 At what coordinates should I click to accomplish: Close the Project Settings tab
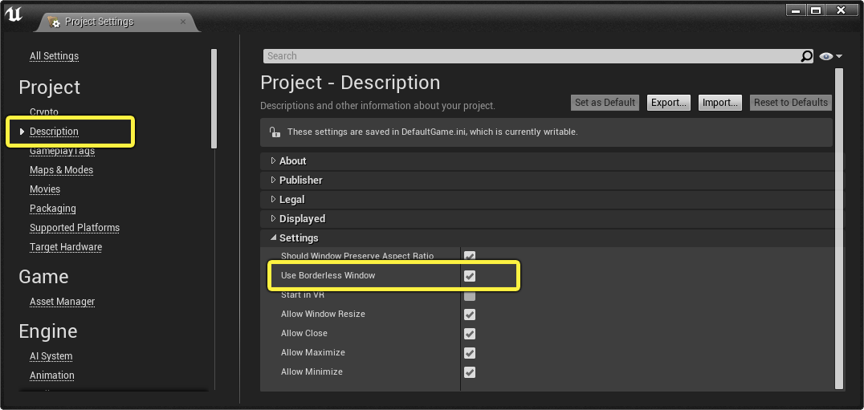pos(183,22)
